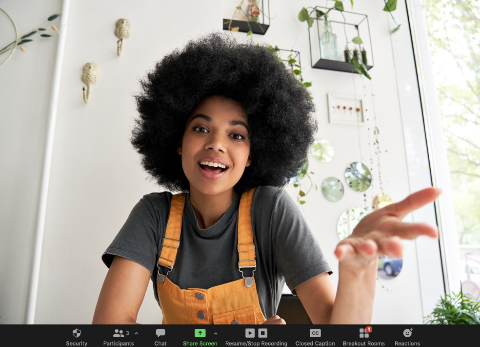Expand the Participants options caret
This screenshot has width=480, height=347.
coord(137,333)
